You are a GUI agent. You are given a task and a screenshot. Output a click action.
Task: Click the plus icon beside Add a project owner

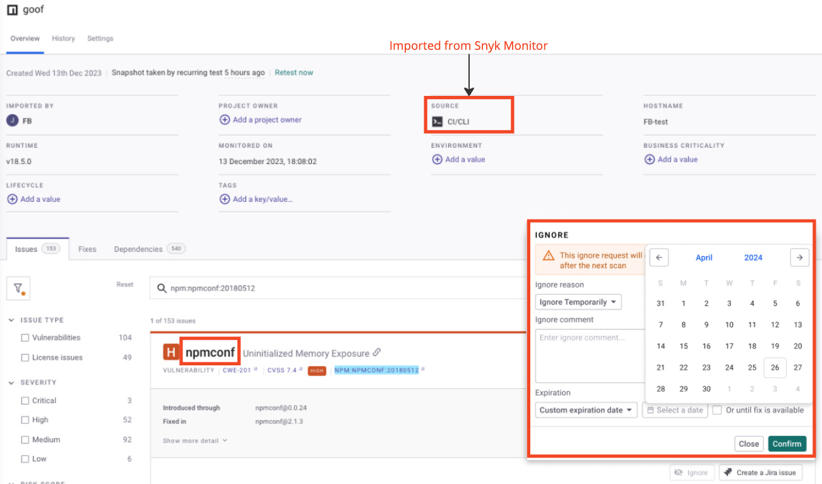point(225,120)
